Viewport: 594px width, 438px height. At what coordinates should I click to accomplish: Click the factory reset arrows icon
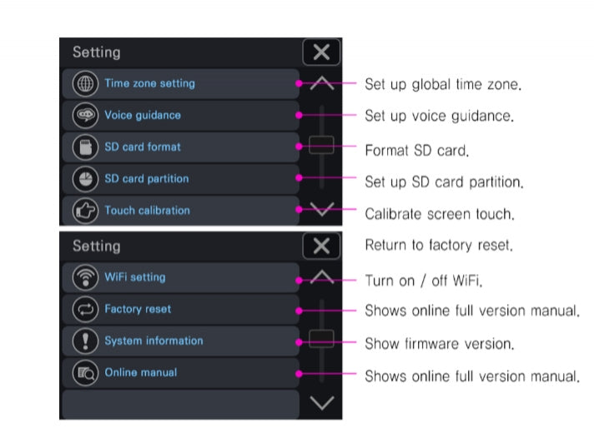point(84,309)
